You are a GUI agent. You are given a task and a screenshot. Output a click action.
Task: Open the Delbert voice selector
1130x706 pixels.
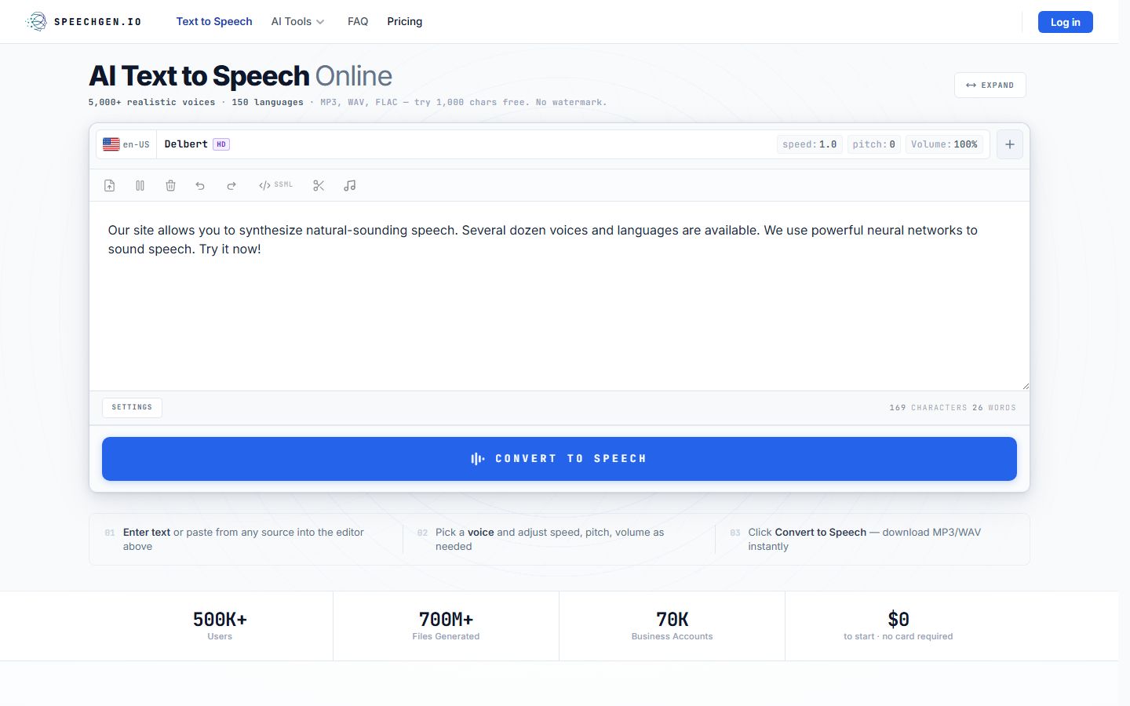coord(186,144)
